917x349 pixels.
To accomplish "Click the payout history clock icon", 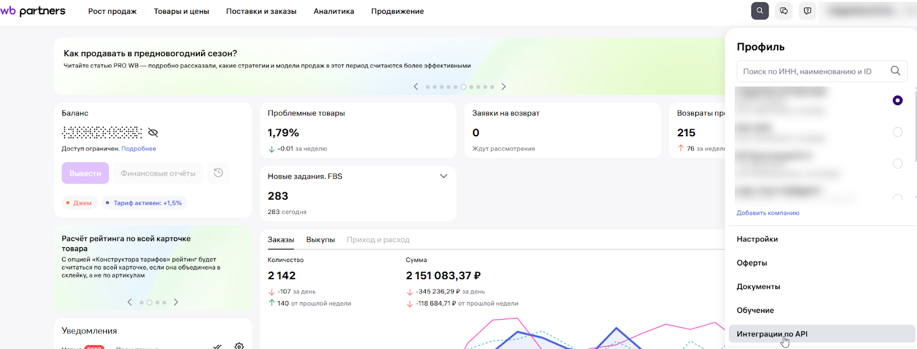I will pyautogui.click(x=218, y=173).
